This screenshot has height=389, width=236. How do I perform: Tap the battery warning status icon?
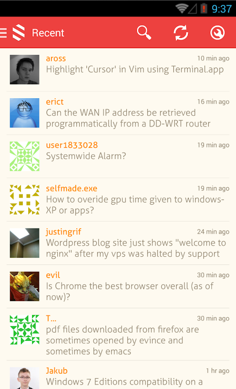tap(204, 9)
